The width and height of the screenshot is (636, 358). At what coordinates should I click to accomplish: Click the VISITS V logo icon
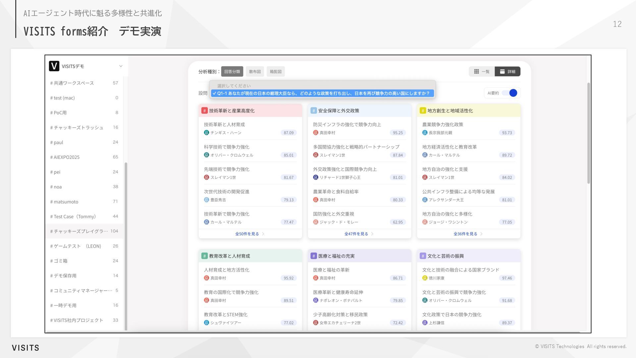pos(54,66)
